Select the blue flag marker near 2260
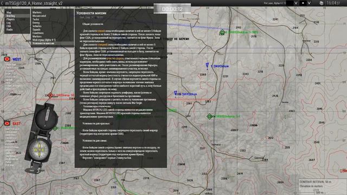The height and width of the screenshot is (195, 347). (x=207, y=66)
